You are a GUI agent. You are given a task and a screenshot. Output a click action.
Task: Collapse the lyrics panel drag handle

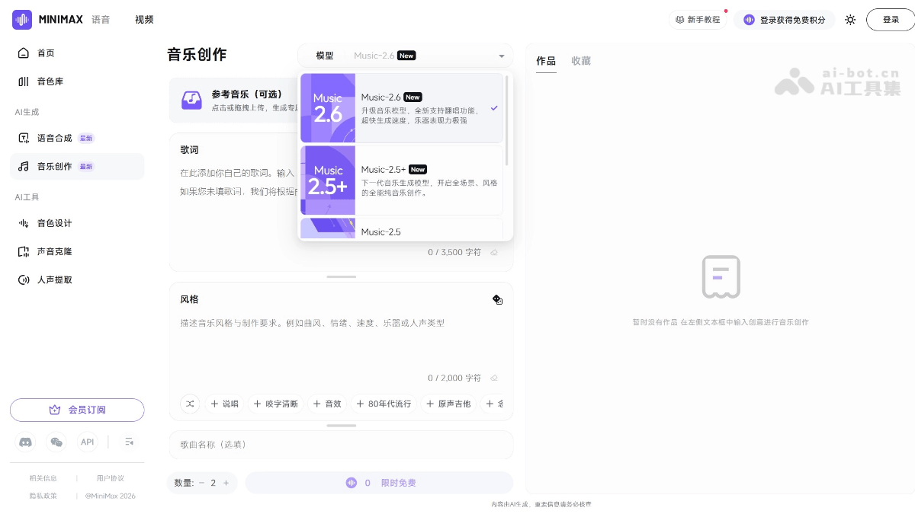click(341, 276)
